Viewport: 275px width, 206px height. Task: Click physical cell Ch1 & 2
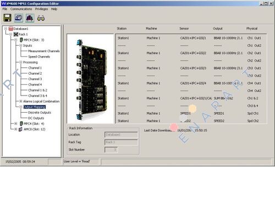252,98
